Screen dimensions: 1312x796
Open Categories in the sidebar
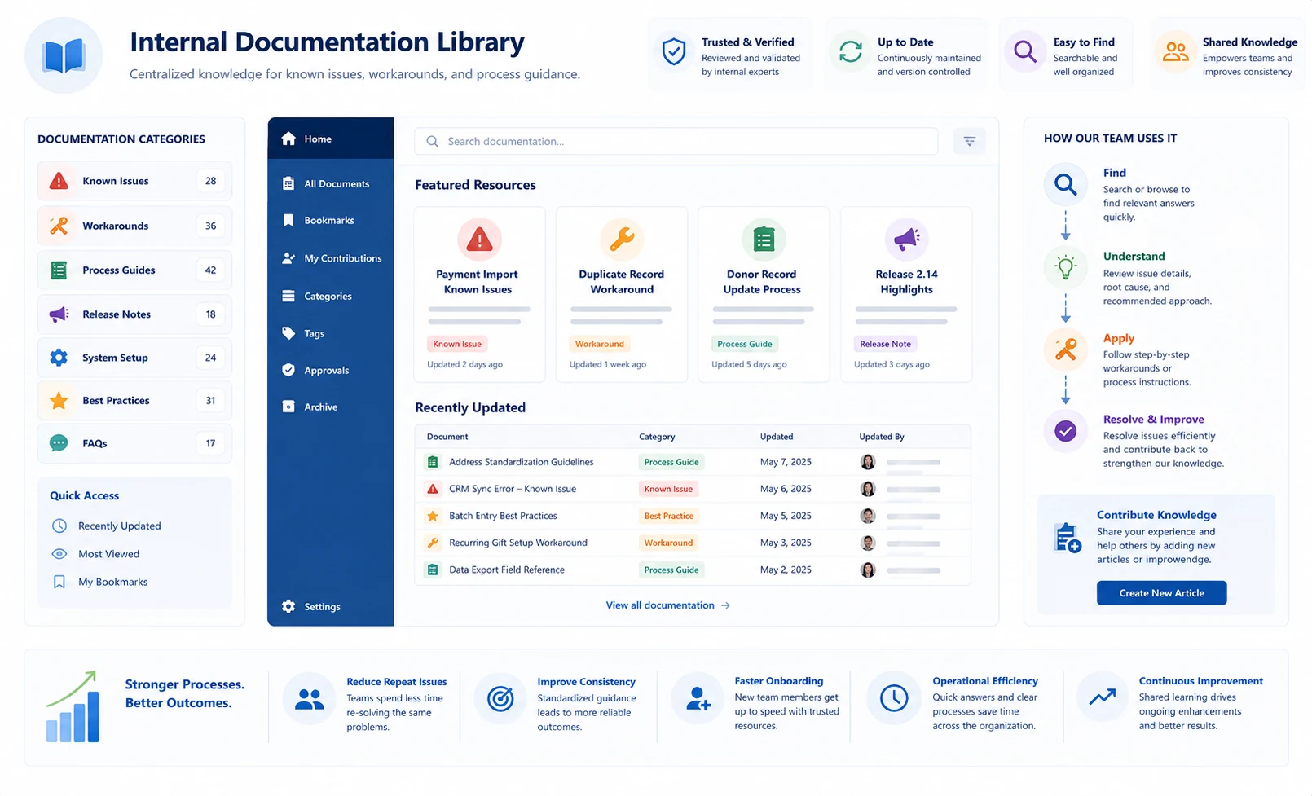click(331, 297)
